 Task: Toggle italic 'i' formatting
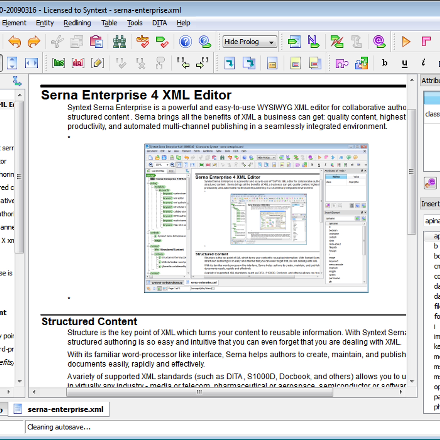[424, 62]
